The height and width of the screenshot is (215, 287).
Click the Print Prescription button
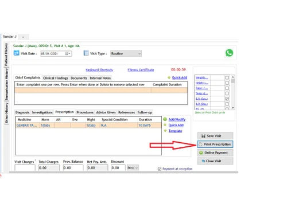(215, 144)
